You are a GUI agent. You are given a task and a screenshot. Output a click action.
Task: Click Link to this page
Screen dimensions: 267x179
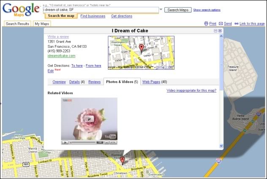coord(252,24)
